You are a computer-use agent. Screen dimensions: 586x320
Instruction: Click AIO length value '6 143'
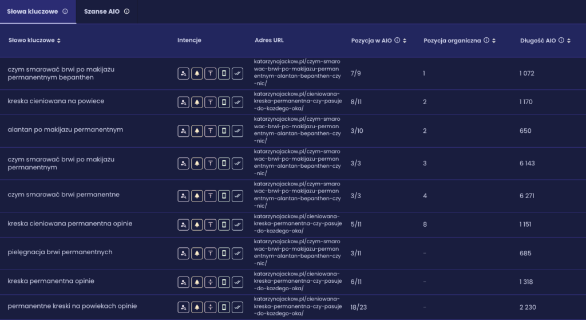point(527,163)
